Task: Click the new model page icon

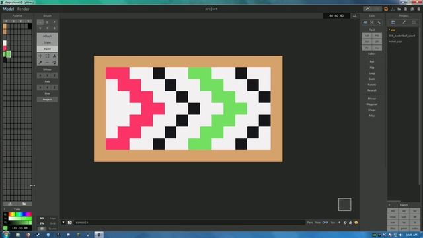Action: point(405,9)
